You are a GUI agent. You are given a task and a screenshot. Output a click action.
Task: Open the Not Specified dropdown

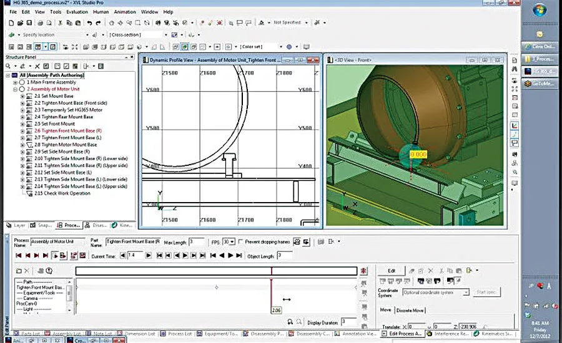[307, 22]
